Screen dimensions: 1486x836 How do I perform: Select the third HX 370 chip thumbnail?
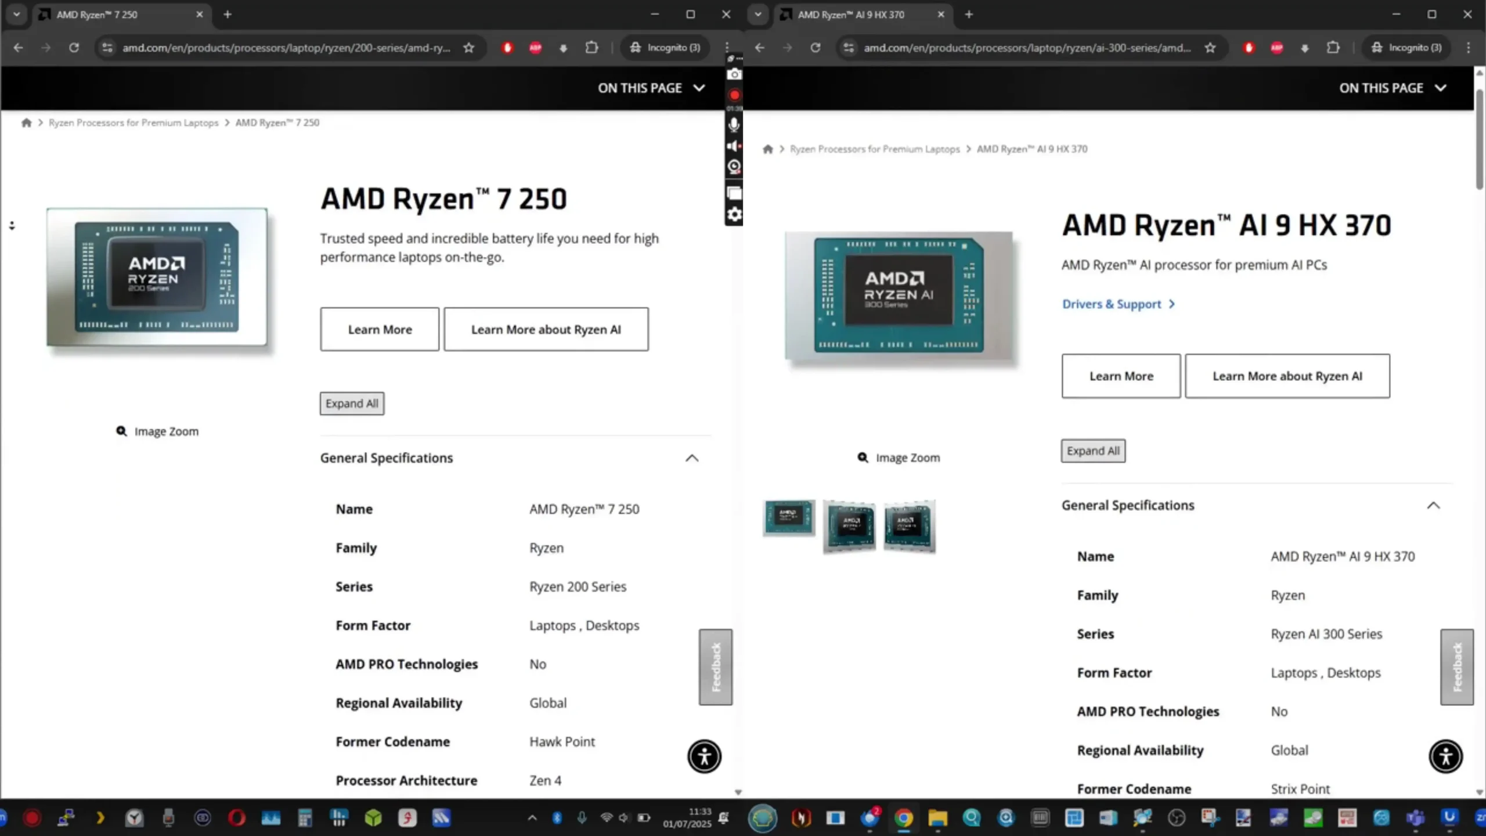tap(910, 526)
